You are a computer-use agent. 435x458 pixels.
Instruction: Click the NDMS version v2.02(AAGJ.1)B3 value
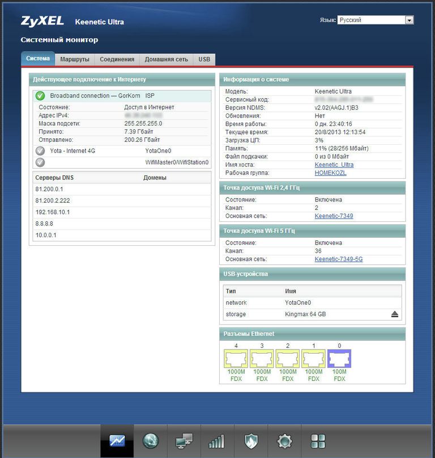[x=336, y=108]
